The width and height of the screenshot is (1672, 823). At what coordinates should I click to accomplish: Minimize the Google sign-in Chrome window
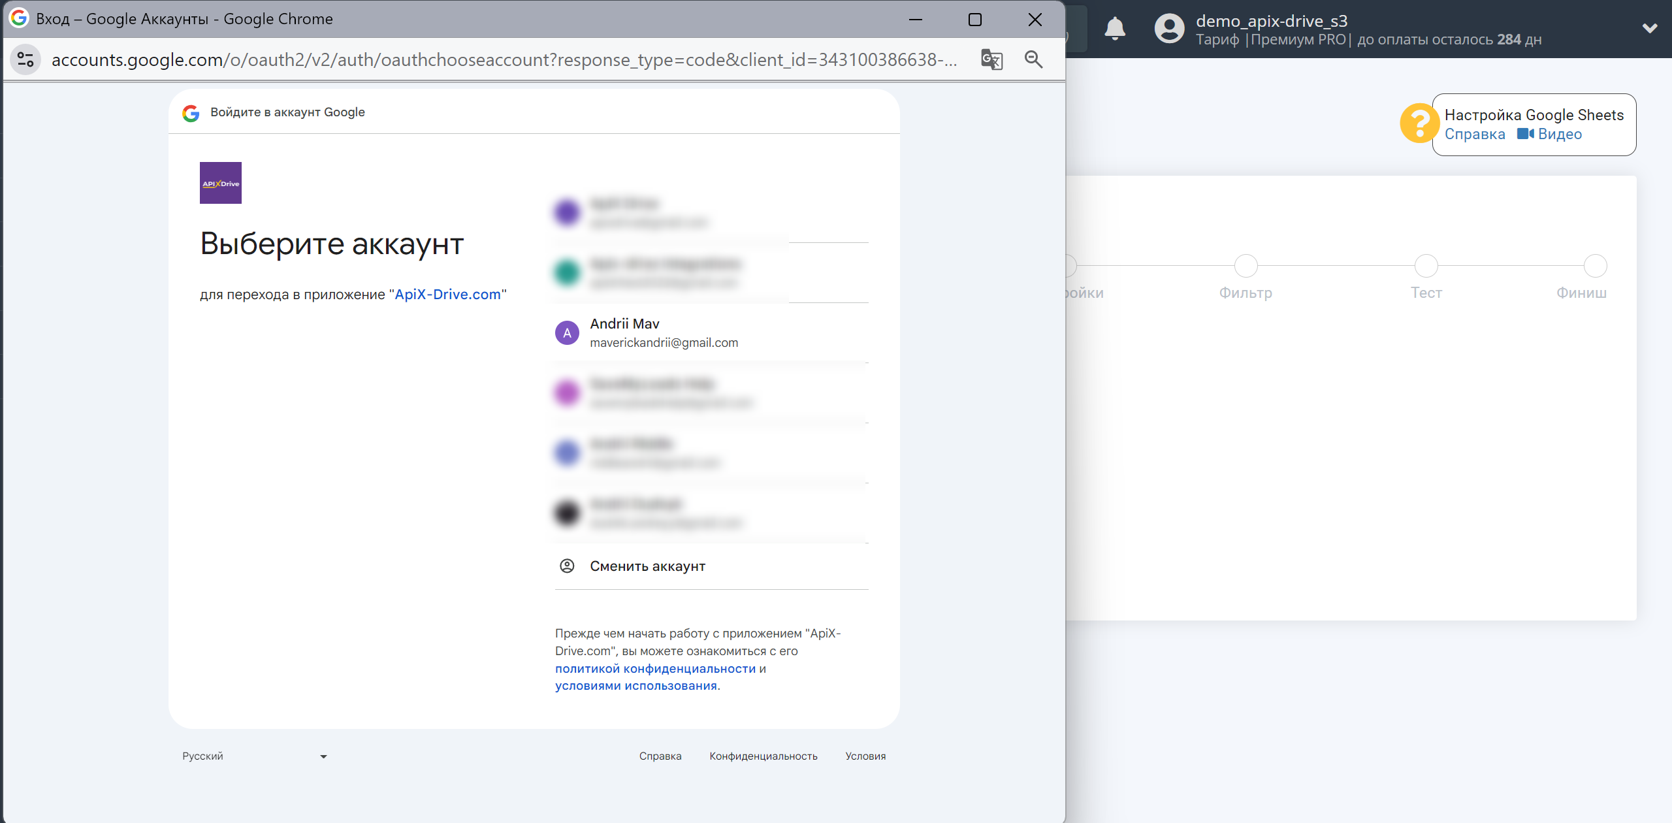(916, 20)
